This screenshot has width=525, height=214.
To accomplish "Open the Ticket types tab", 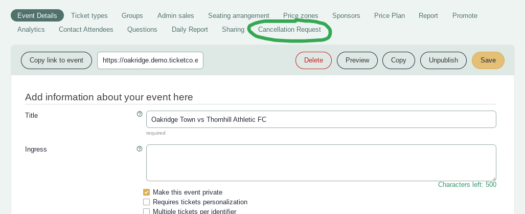I will point(89,15).
